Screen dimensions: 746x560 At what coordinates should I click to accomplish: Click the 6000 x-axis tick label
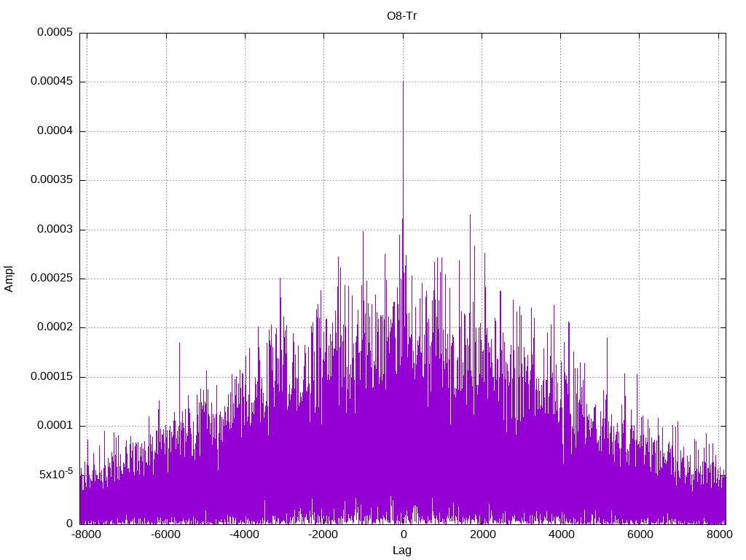pos(640,534)
